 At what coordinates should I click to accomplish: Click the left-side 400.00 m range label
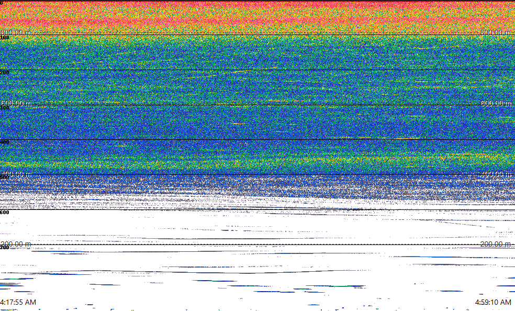click(x=16, y=174)
